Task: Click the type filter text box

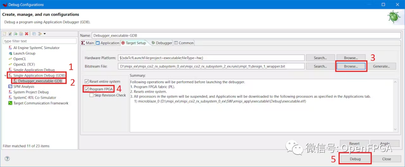Action: 39,41
